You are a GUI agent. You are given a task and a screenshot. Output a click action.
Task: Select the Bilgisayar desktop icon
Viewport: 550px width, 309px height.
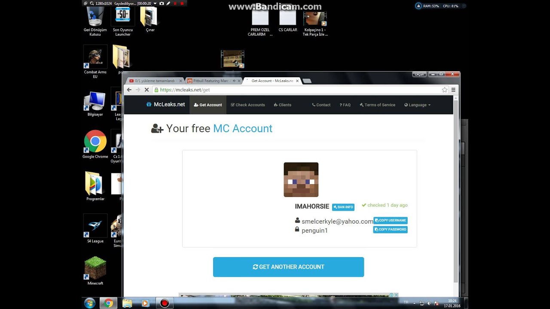pyautogui.click(x=95, y=104)
